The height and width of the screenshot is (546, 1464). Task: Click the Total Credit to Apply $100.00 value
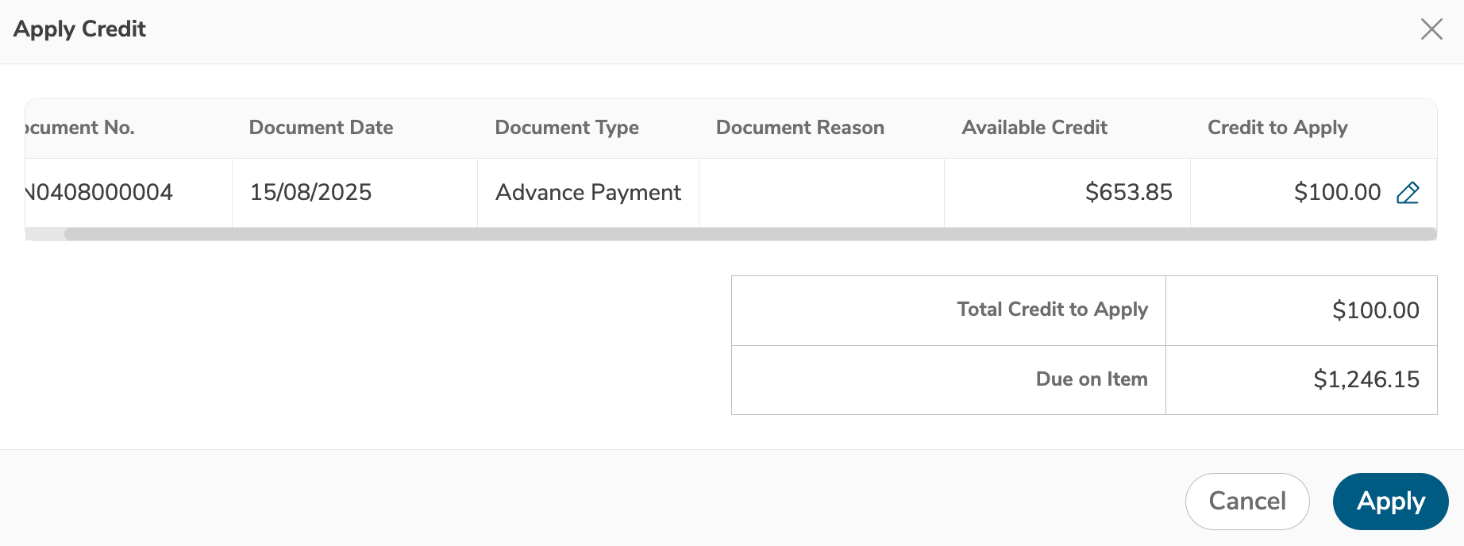pos(1375,310)
